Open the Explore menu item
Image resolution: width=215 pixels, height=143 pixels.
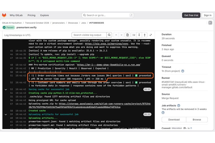tap(45, 15)
